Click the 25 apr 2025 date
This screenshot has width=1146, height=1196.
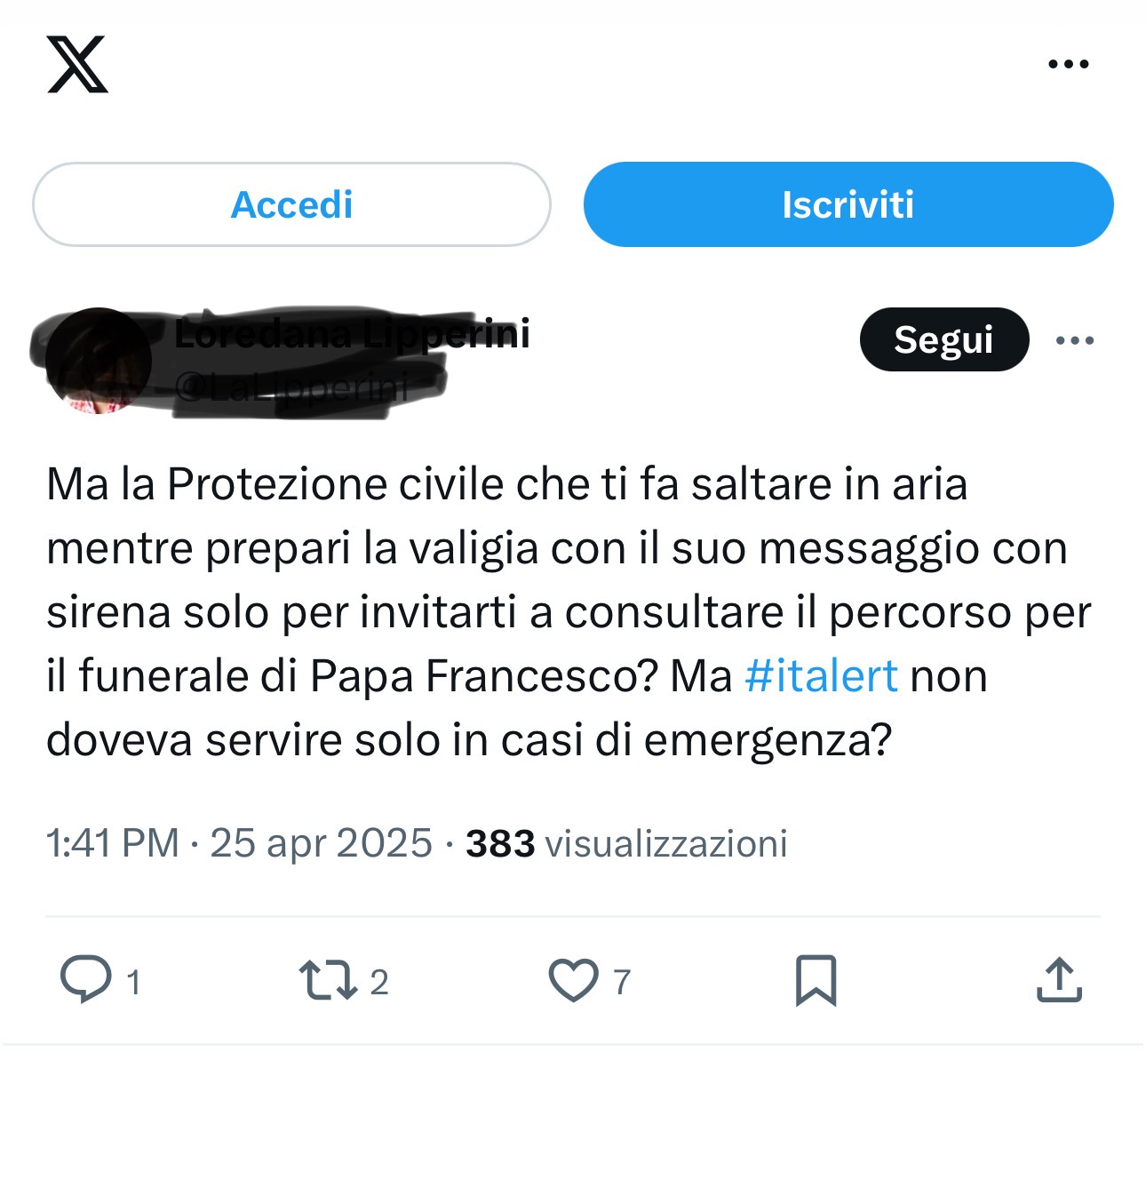click(321, 843)
